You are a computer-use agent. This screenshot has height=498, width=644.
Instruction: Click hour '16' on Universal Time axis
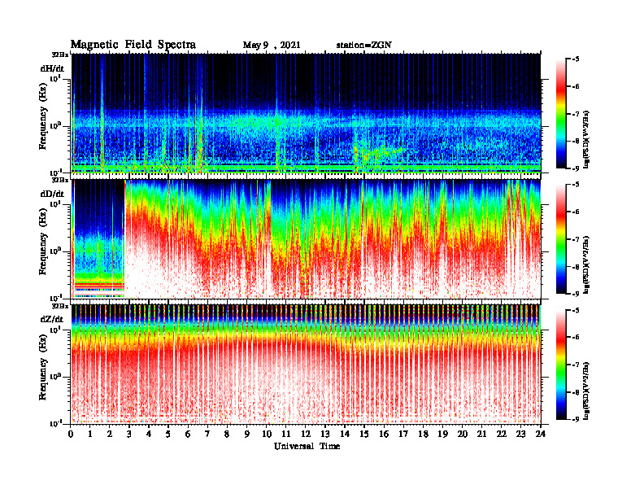384,435
